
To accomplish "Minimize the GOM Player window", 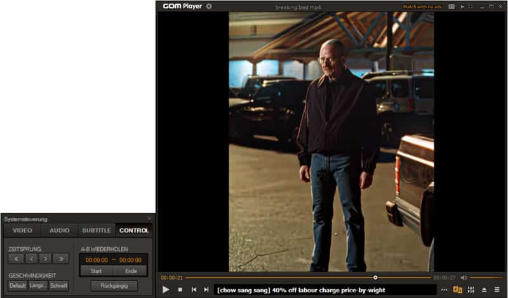I will tap(482, 7).
